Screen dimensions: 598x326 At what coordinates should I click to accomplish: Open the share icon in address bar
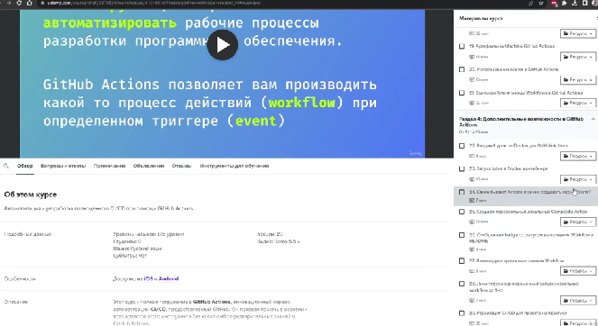530,3
